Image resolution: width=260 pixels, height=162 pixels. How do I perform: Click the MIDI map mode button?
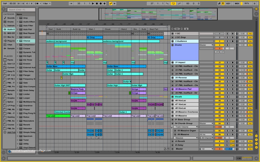(x=237, y=4)
